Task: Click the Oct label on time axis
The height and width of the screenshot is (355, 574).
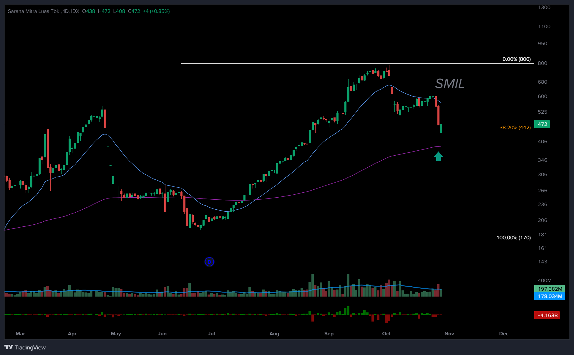Action: pyautogui.click(x=386, y=334)
